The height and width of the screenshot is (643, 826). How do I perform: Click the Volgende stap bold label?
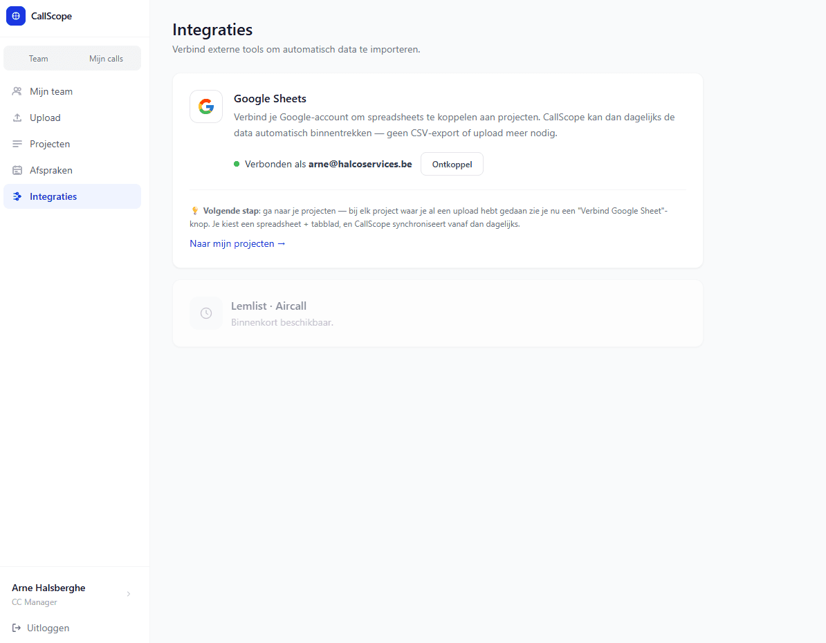pyautogui.click(x=231, y=211)
